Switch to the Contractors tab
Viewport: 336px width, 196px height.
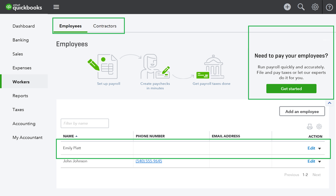tap(105, 26)
